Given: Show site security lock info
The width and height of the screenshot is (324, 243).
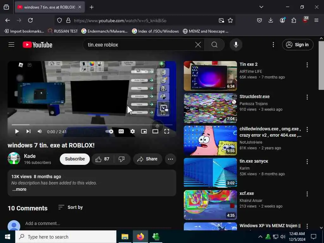Looking at the screenshot, I should point(68,20).
